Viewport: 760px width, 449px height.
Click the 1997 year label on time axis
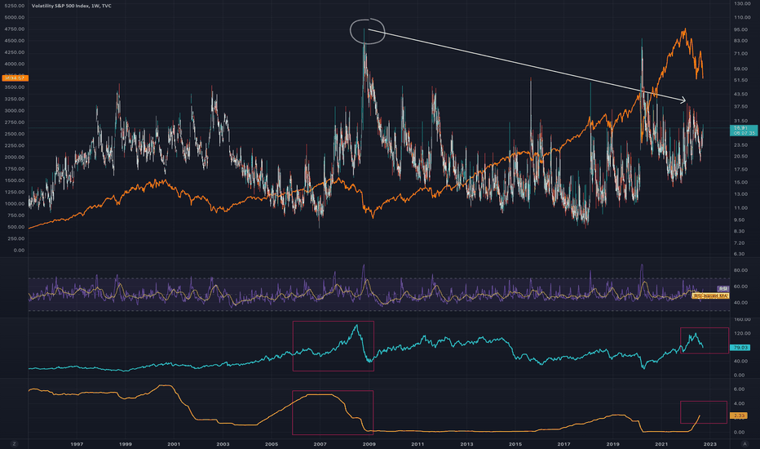[x=77, y=443]
